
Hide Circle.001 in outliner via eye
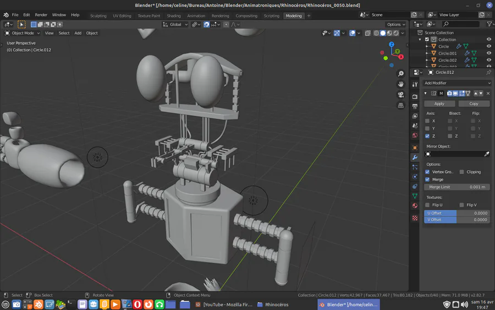pos(489,53)
